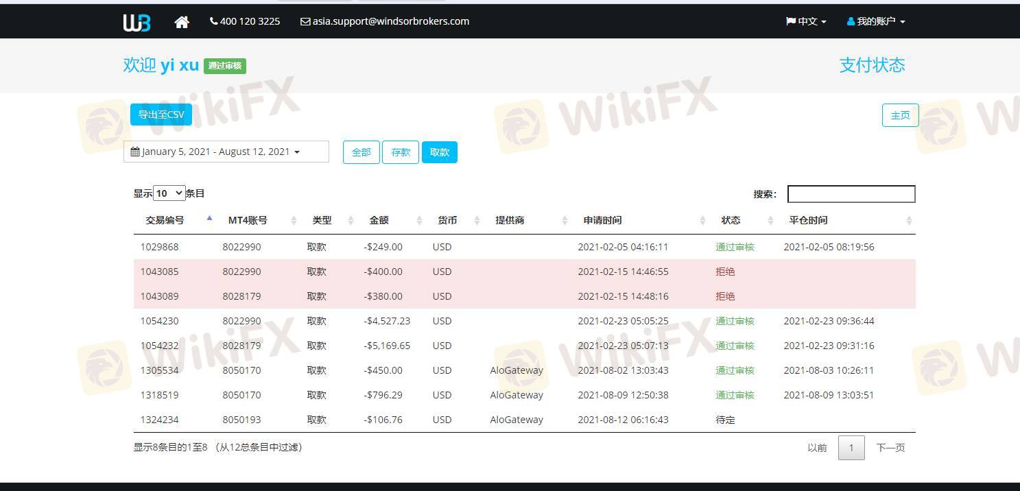Image resolution: width=1020 pixels, height=491 pixels.
Task: Click the 主页 button
Action: (900, 115)
